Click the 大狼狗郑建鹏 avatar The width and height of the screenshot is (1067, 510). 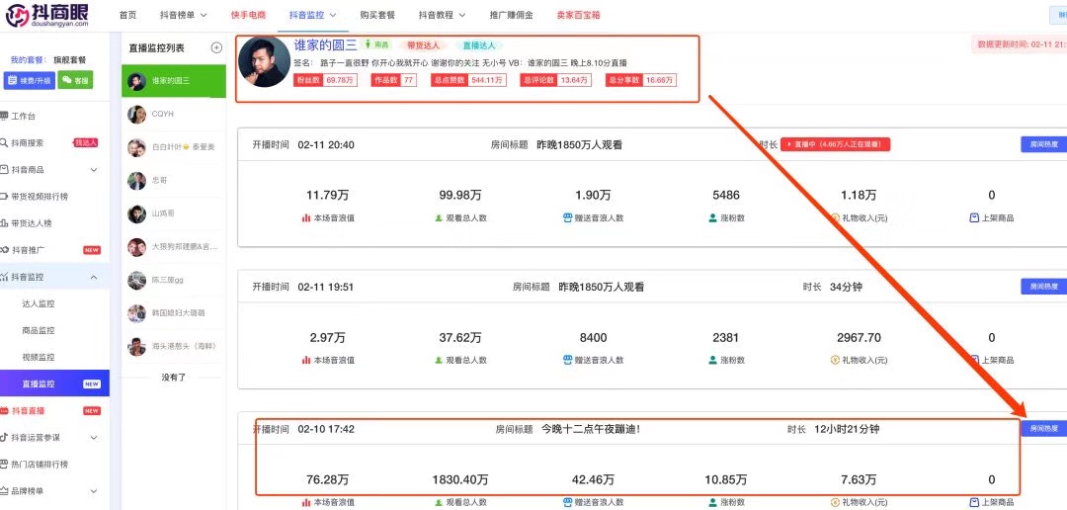(136, 247)
